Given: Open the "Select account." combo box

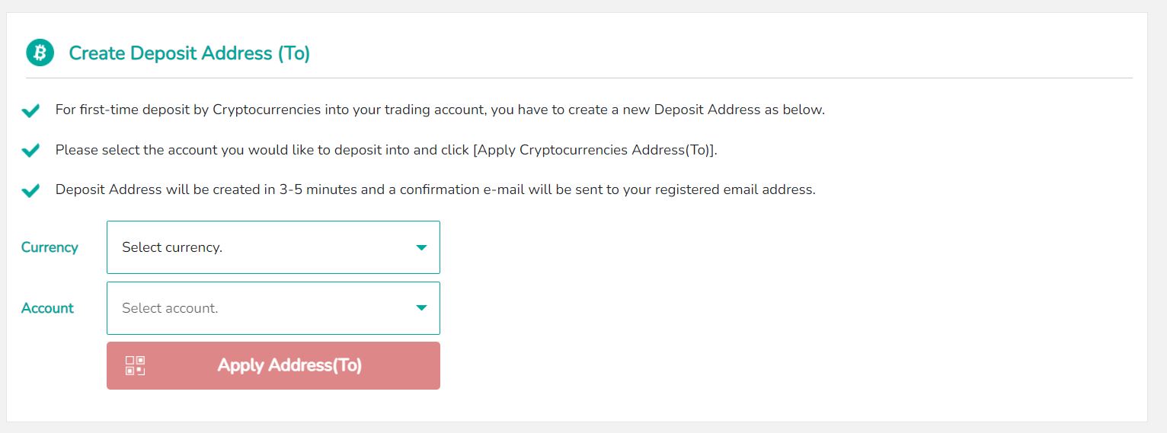Looking at the screenshot, I should tap(259, 308).
